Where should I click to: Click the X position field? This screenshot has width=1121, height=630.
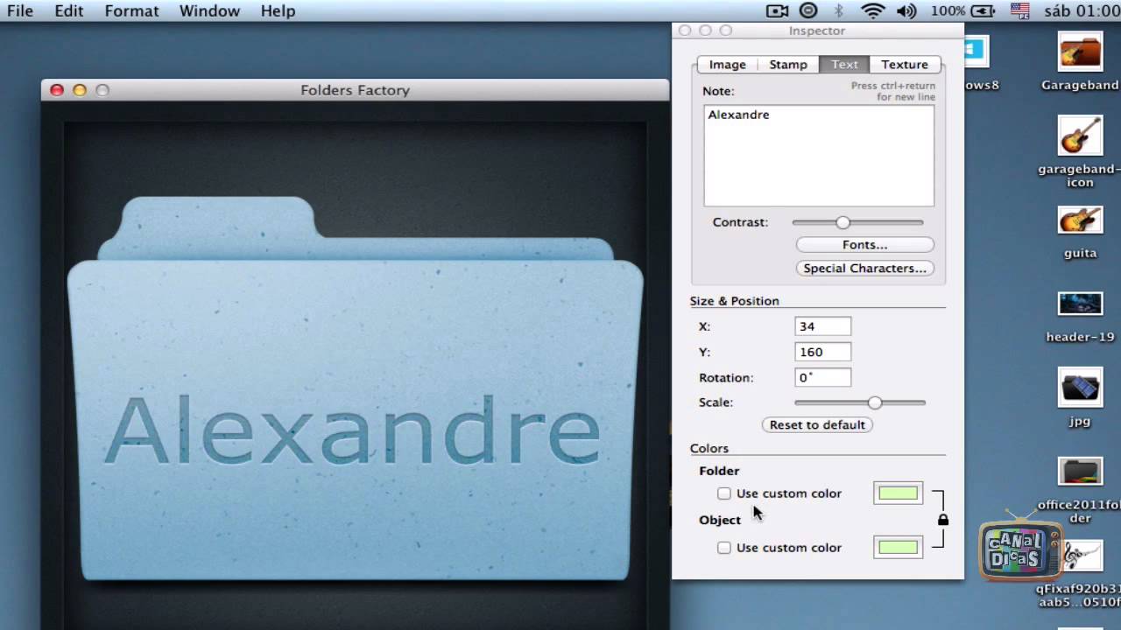click(822, 326)
